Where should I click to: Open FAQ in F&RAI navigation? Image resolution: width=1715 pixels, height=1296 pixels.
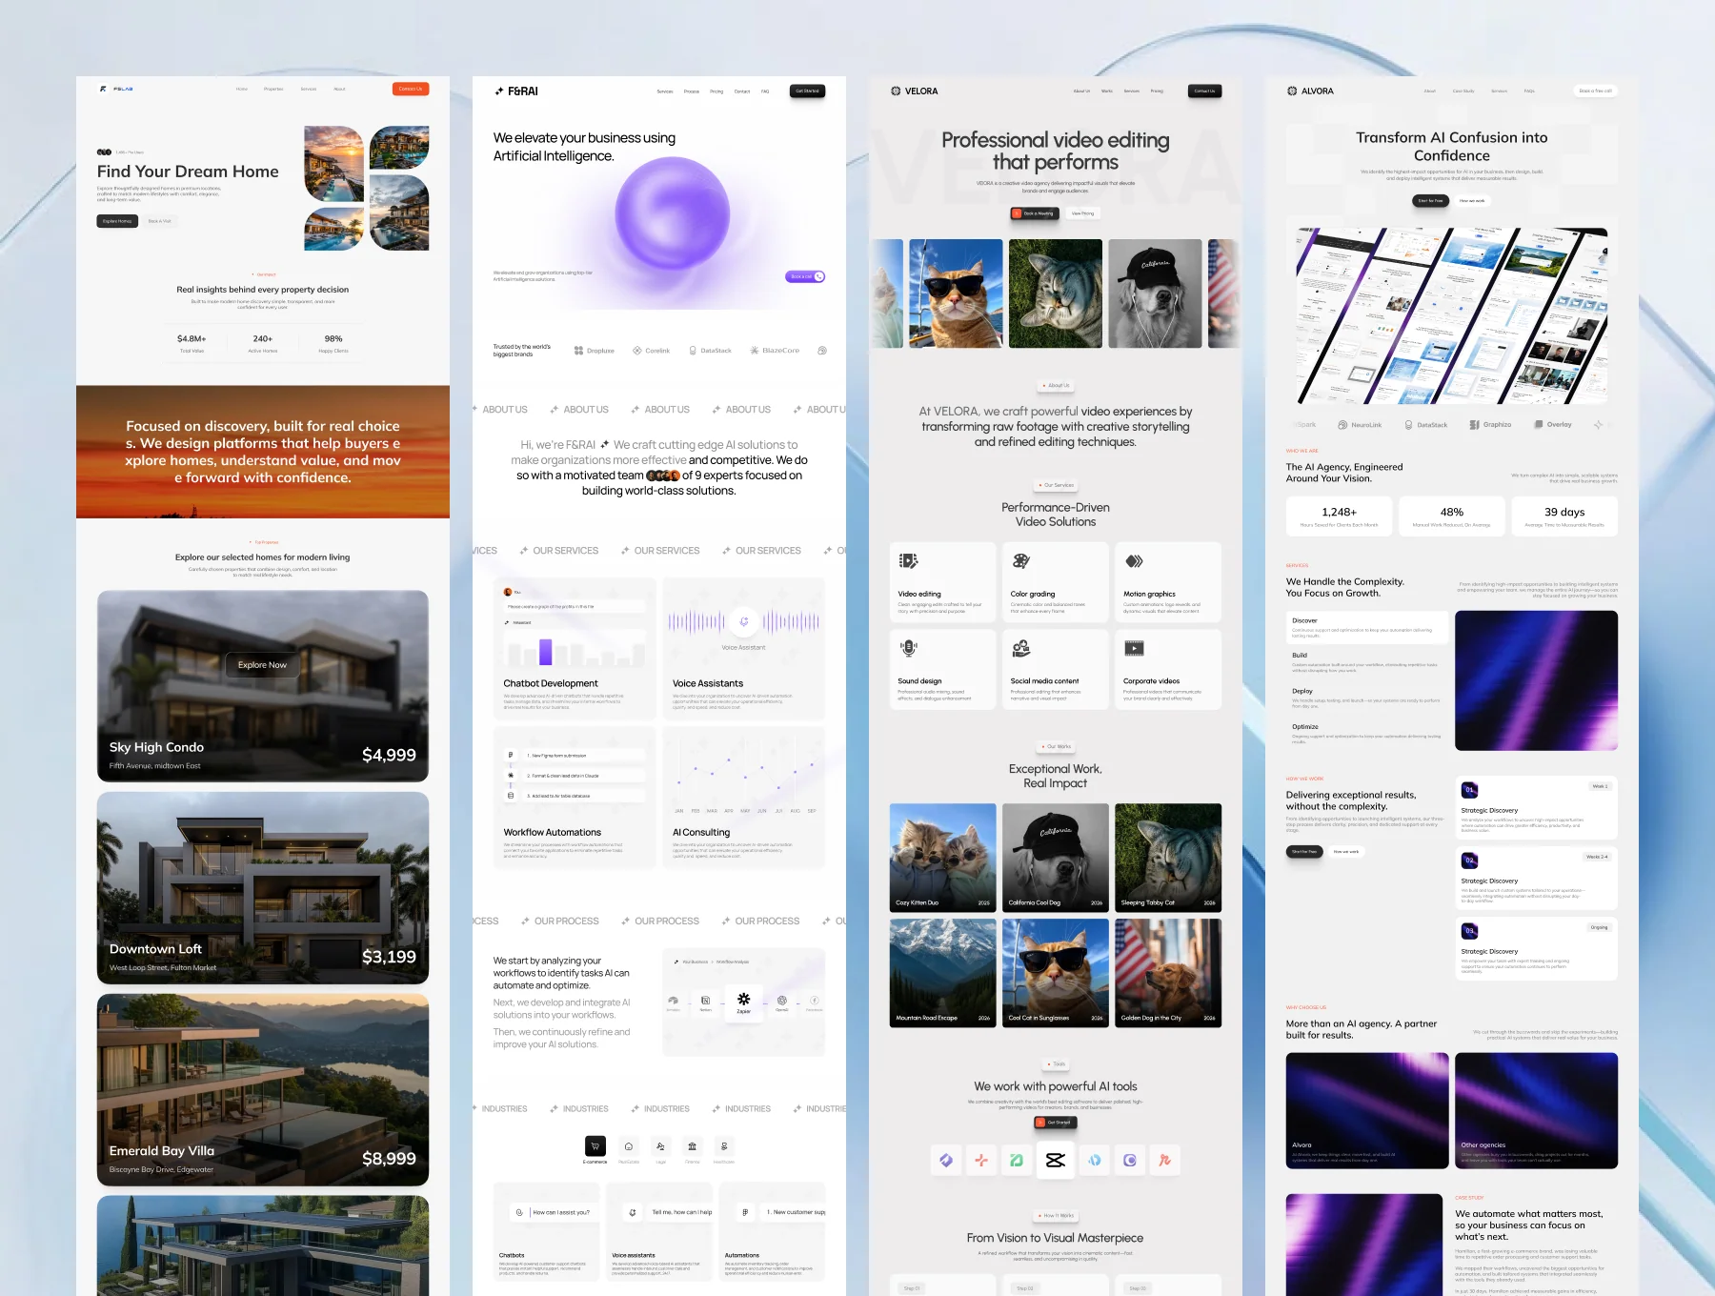[765, 91]
